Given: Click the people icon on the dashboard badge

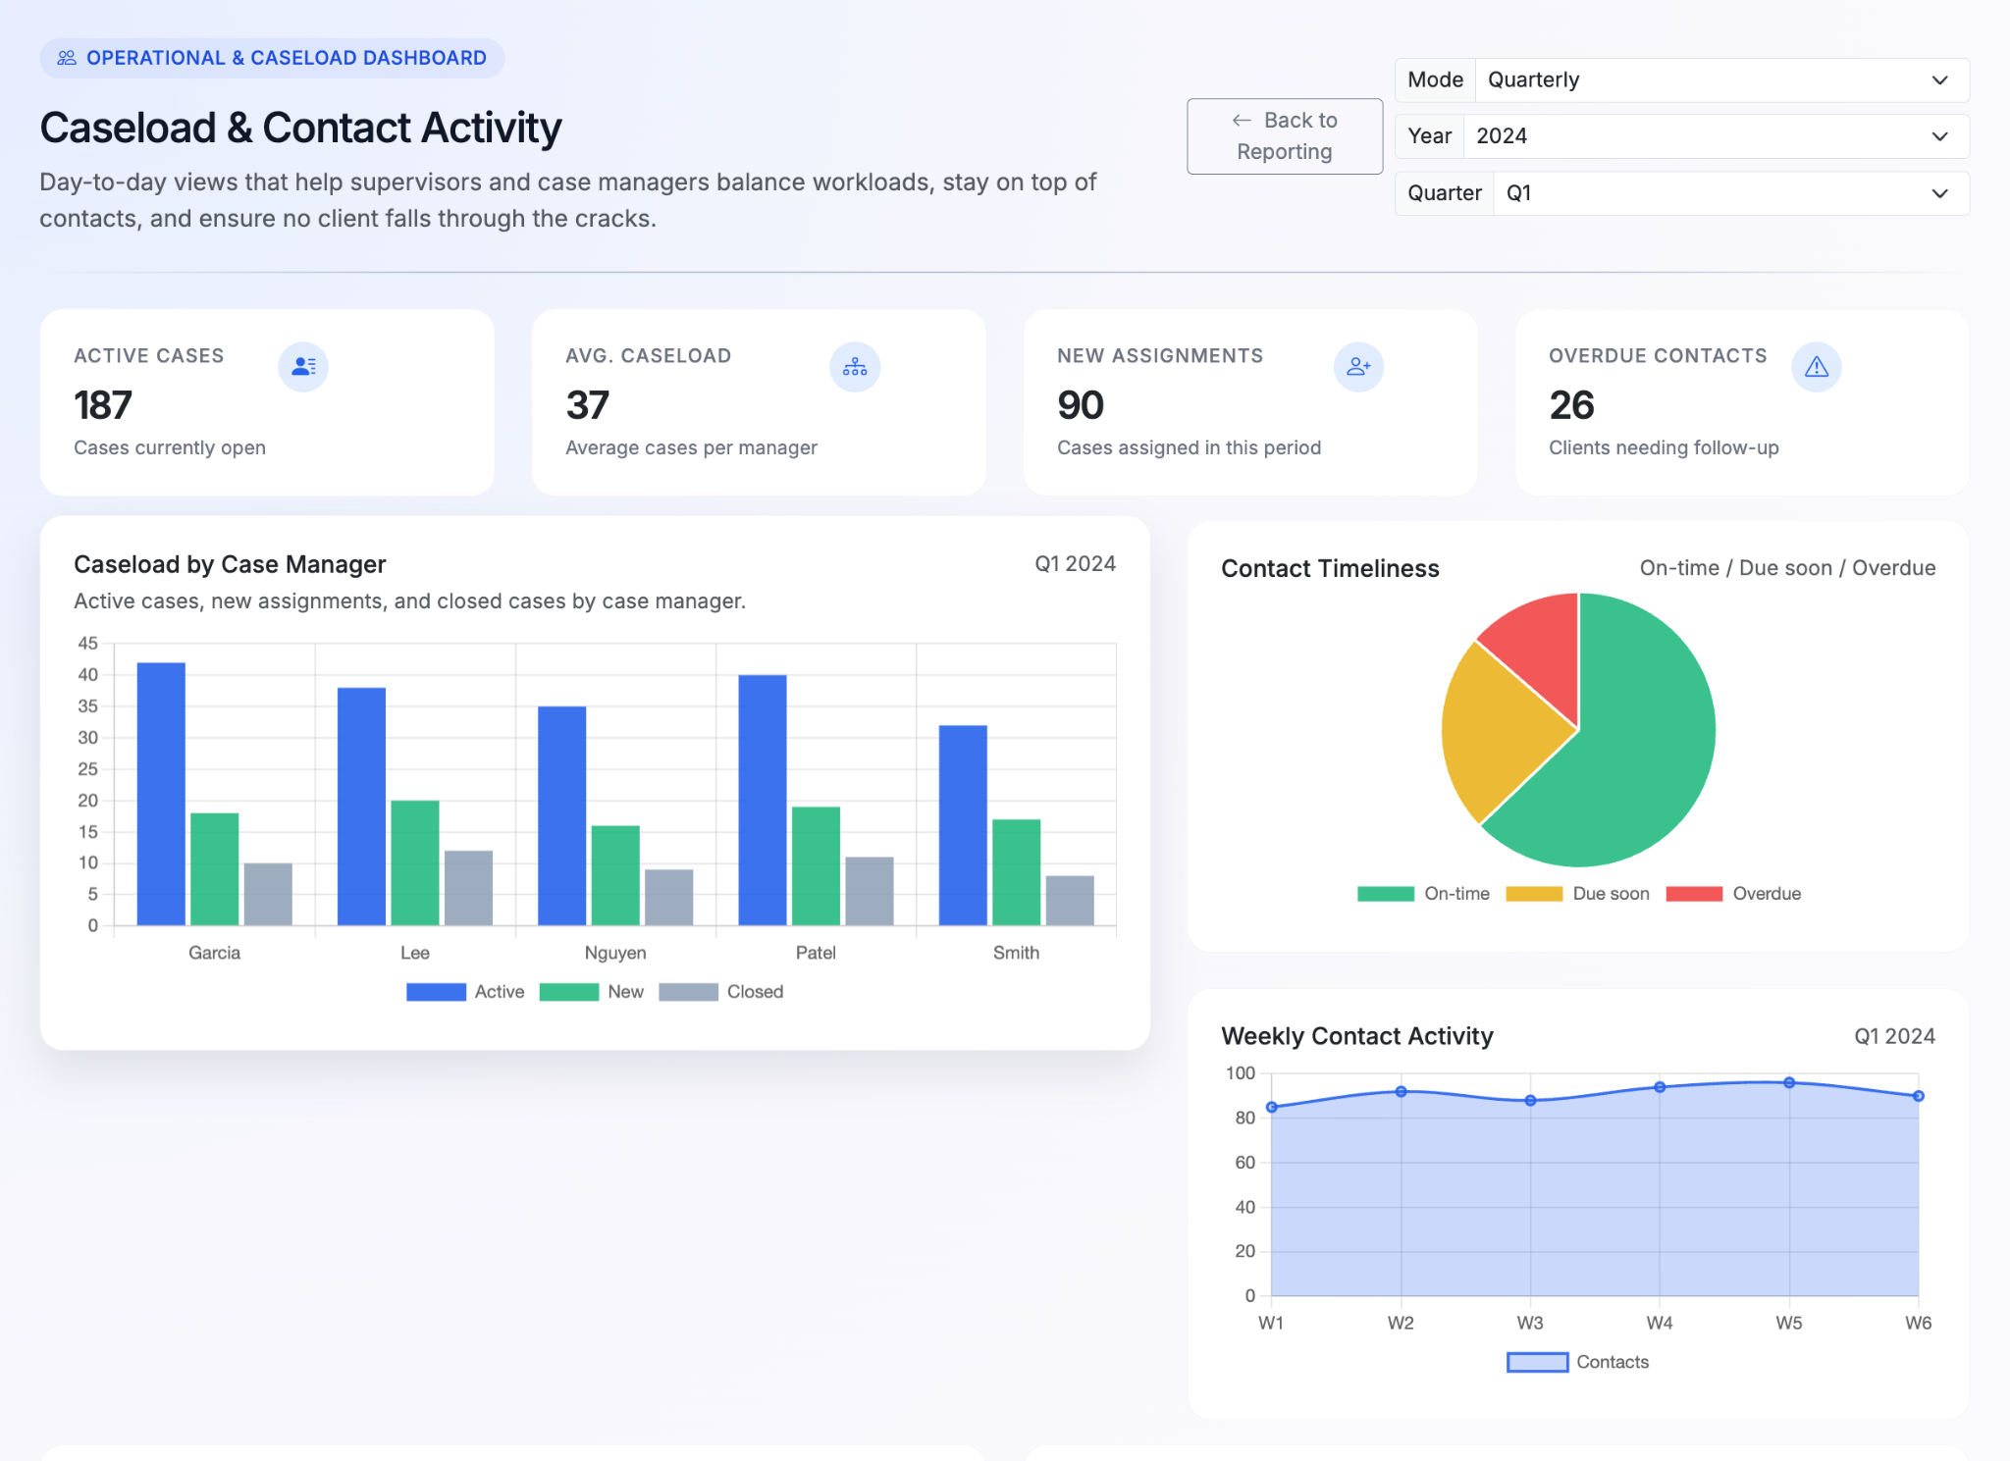Looking at the screenshot, I should click(x=67, y=57).
